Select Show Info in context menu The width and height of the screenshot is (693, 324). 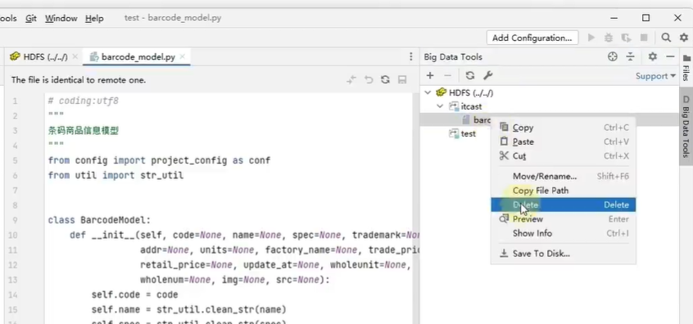click(x=564, y=233)
